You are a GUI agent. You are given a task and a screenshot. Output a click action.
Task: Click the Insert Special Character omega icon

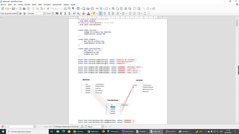[106, 9]
